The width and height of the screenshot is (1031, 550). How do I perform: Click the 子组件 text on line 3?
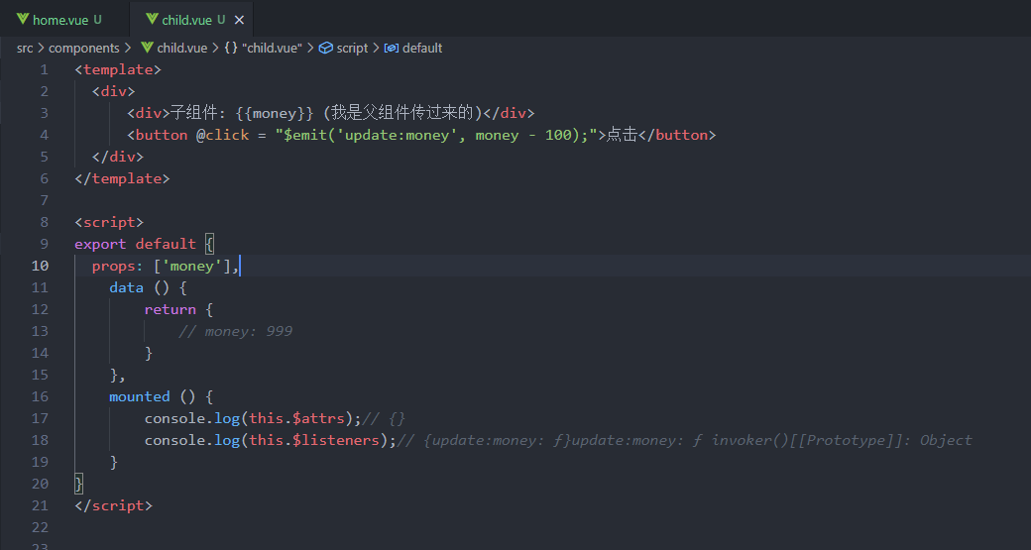(194, 113)
